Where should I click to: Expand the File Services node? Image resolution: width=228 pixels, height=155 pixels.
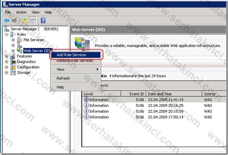pyautogui.click(x=13, y=40)
